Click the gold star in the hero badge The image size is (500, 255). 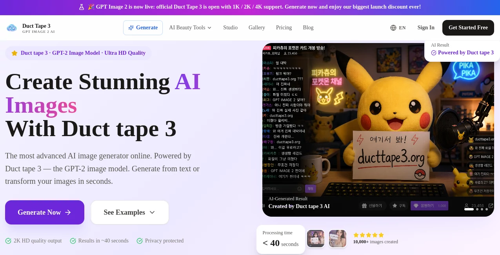coord(15,53)
